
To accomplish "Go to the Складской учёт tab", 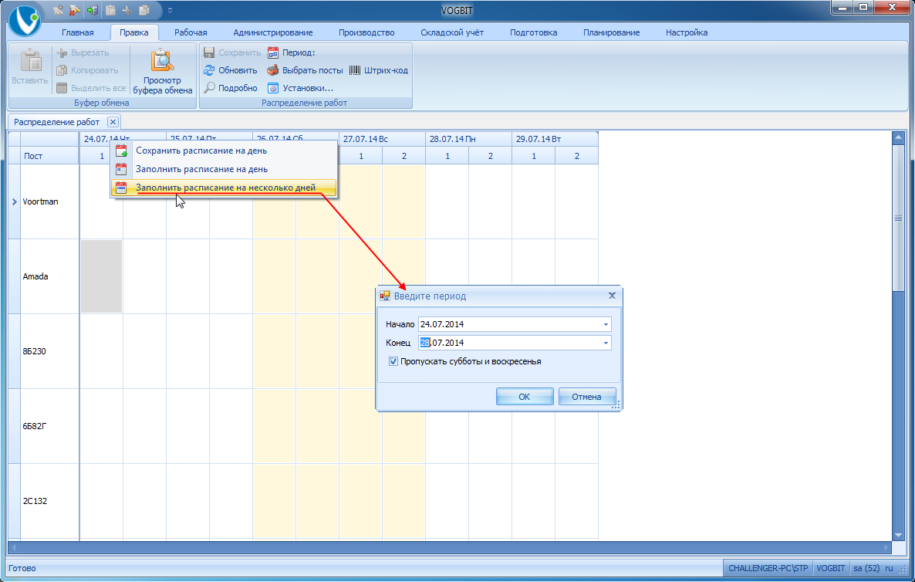I will point(452,32).
